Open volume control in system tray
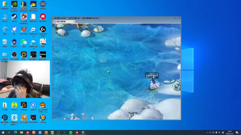This screenshot has height=135, width=241. tap(210, 133)
